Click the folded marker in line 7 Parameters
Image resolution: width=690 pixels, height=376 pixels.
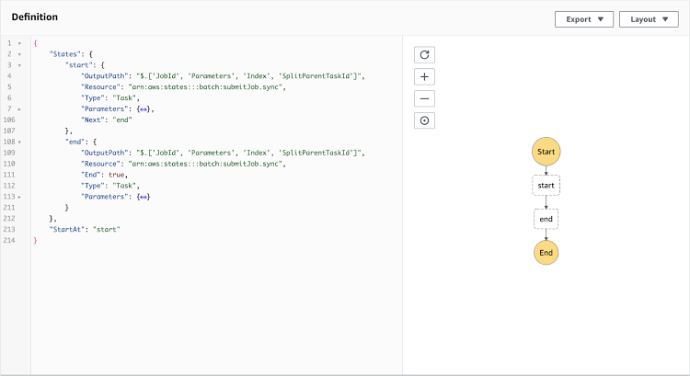click(x=144, y=109)
